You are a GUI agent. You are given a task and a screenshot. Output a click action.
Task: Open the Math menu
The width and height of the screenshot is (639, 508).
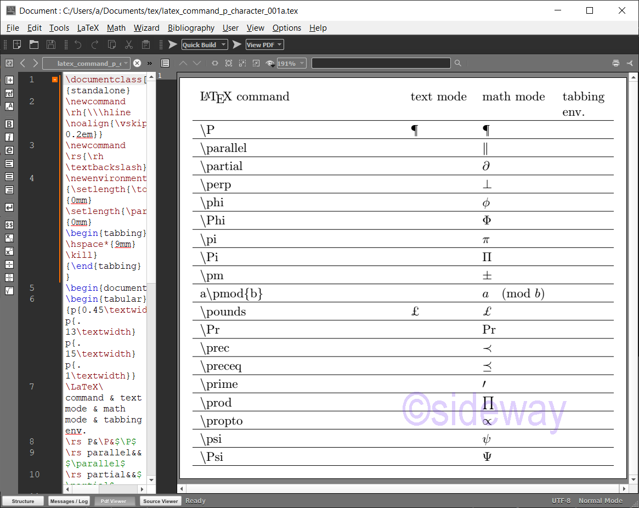116,28
